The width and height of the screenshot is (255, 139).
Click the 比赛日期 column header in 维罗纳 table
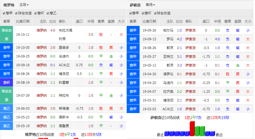(23, 21)
